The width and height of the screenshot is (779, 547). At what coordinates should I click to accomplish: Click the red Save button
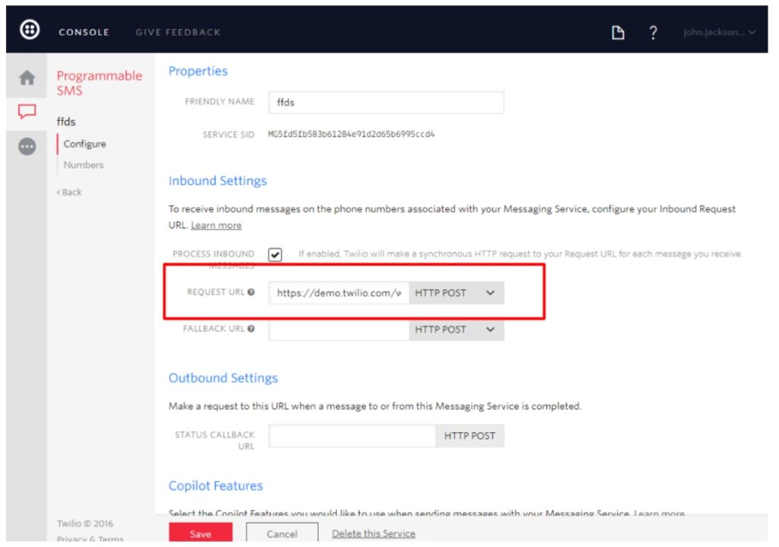click(x=201, y=533)
